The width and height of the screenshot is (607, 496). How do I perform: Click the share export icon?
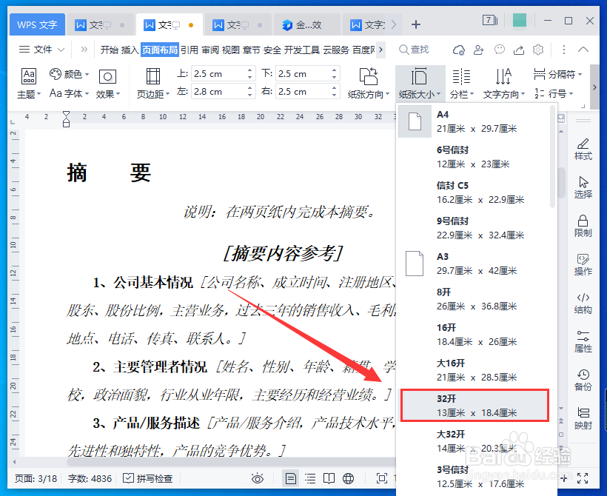519,50
